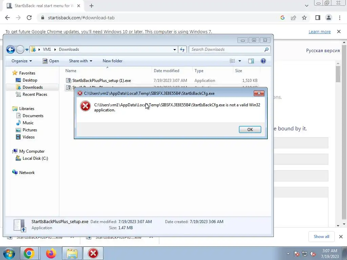Expand the More view options arrow
This screenshot has width=347, height=260.
pyautogui.click(x=240, y=61)
